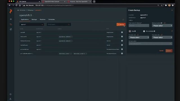Switch to the Restores tab
Screen dimensions: 180x101
(42, 19)
